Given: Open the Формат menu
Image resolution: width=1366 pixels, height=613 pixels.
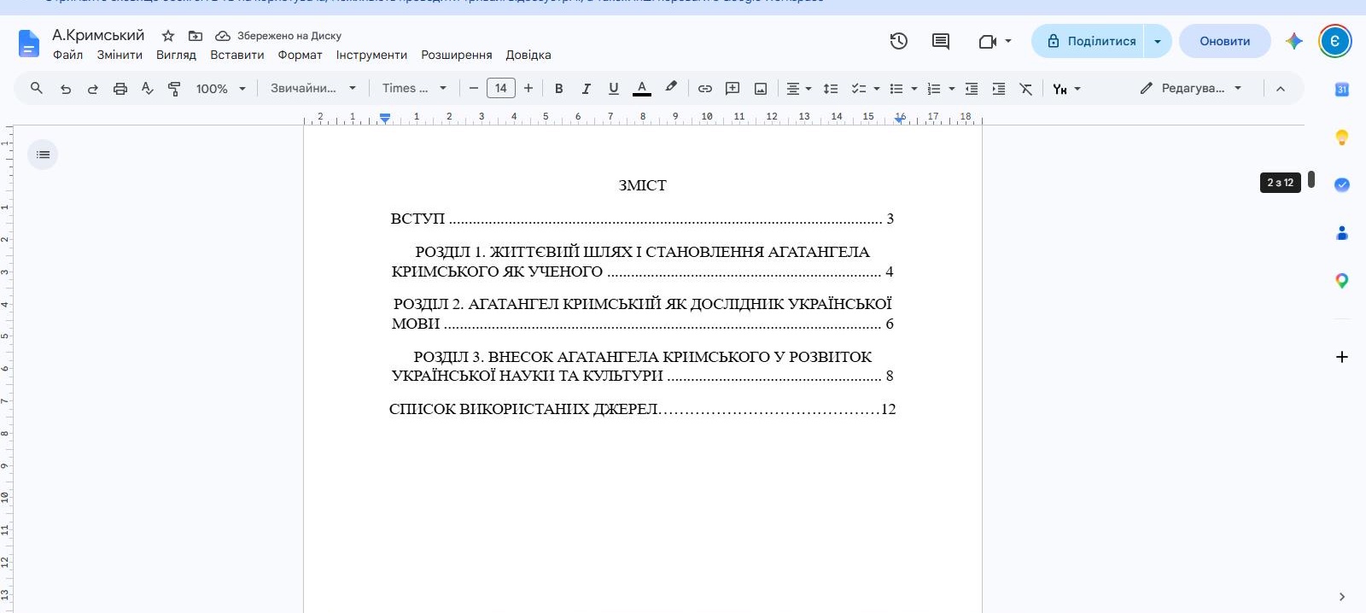Looking at the screenshot, I should point(300,55).
